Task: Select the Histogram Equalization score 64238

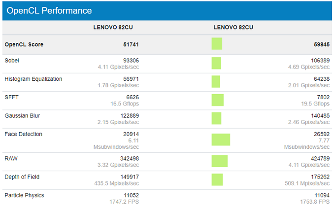Action: point(322,79)
